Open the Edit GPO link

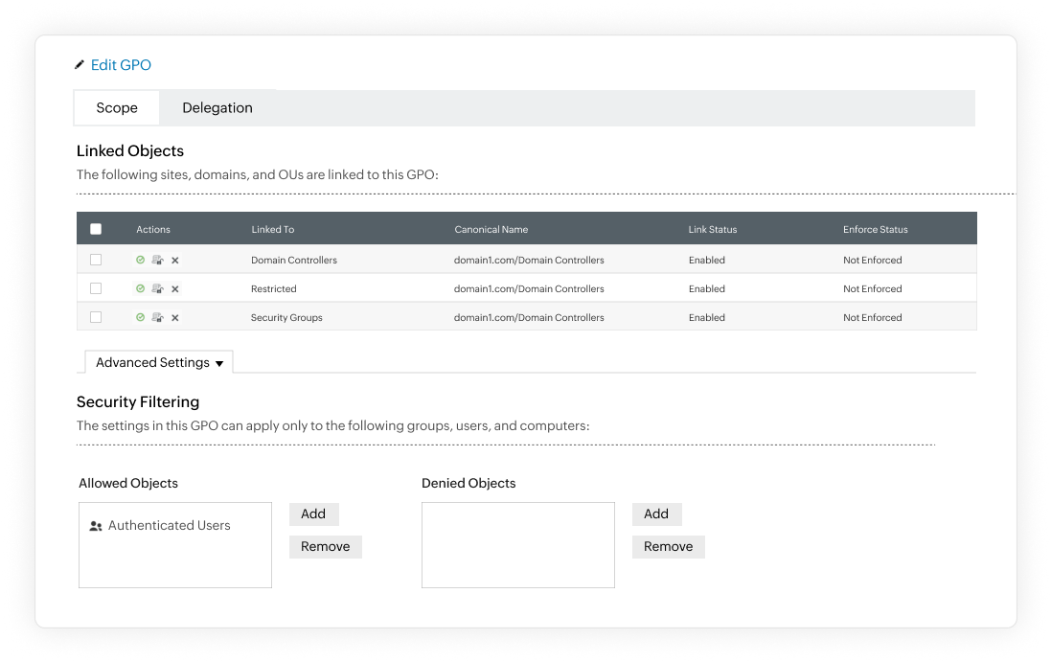click(x=121, y=64)
